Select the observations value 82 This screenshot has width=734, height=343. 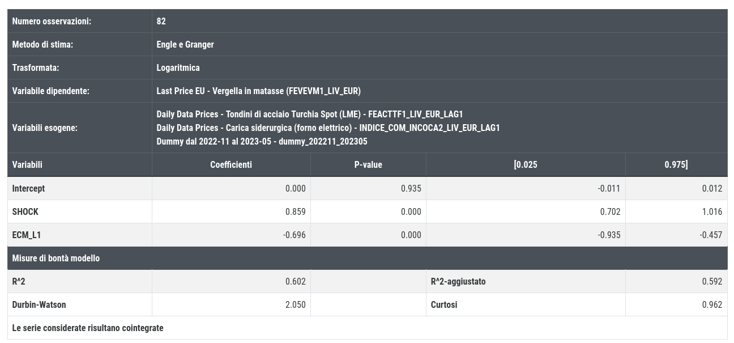point(161,21)
